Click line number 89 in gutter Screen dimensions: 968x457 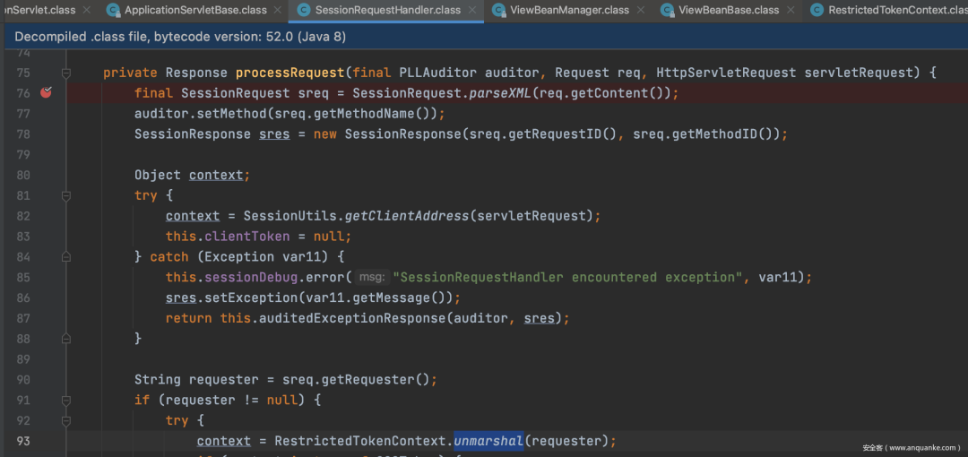[x=22, y=358]
